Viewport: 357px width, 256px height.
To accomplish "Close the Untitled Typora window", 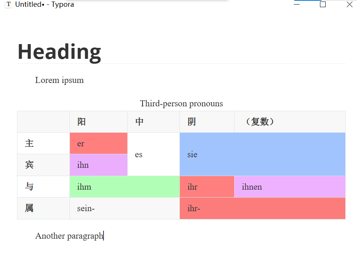I will click(x=349, y=5).
